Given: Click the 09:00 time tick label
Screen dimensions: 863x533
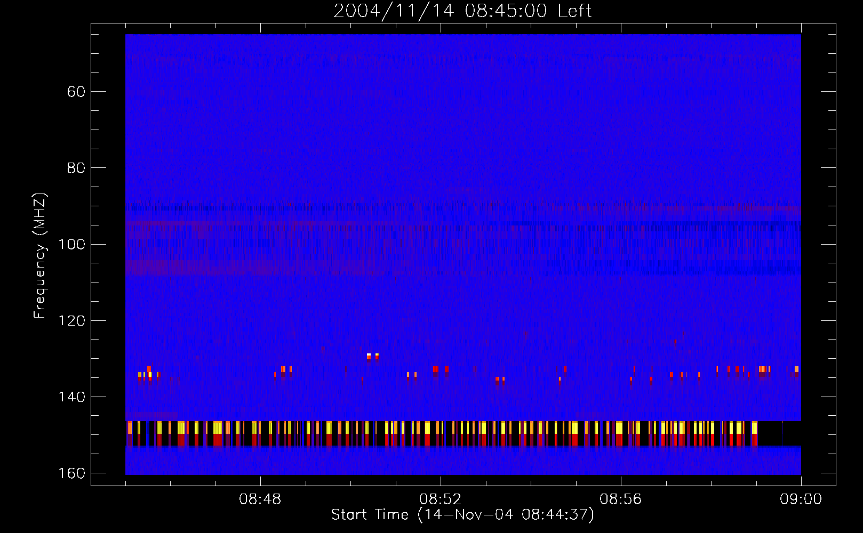Looking at the screenshot, I should tap(801, 499).
